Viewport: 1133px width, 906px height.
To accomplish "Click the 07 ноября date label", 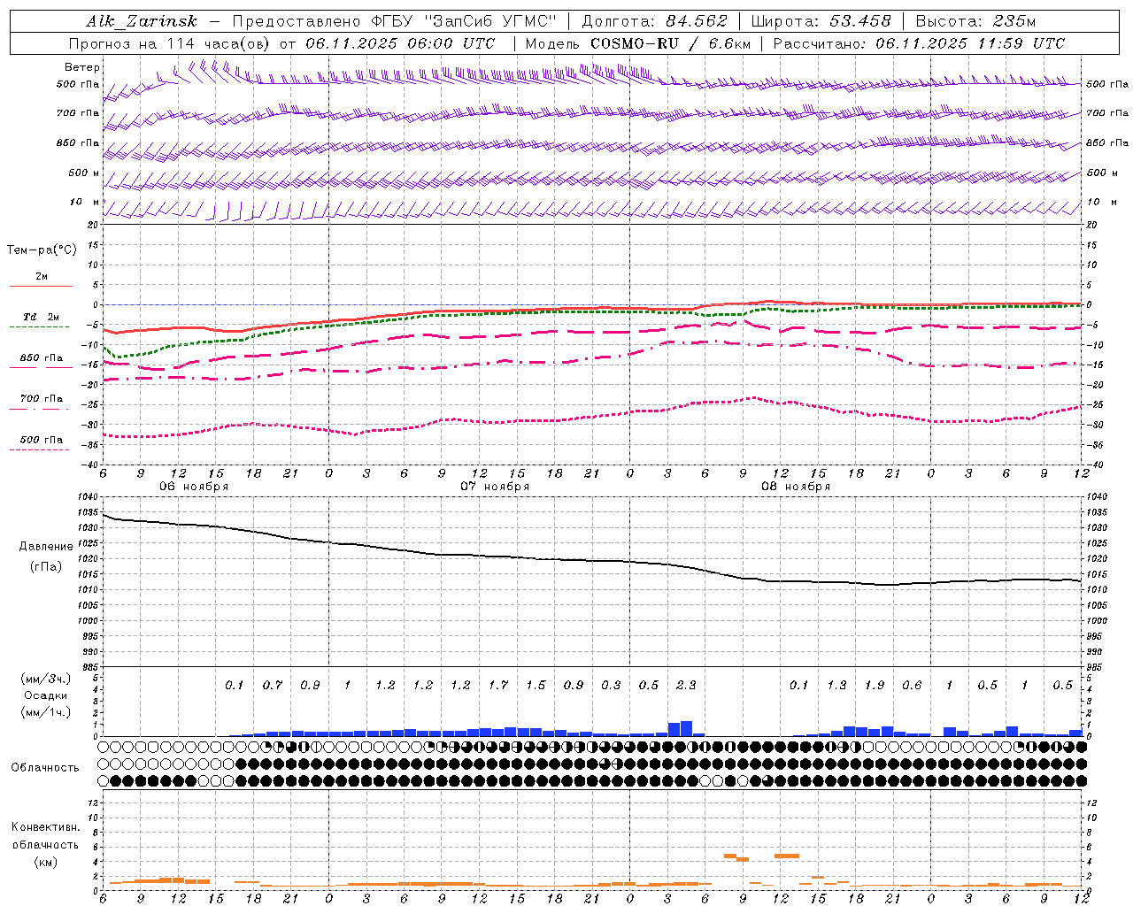I will (495, 487).
